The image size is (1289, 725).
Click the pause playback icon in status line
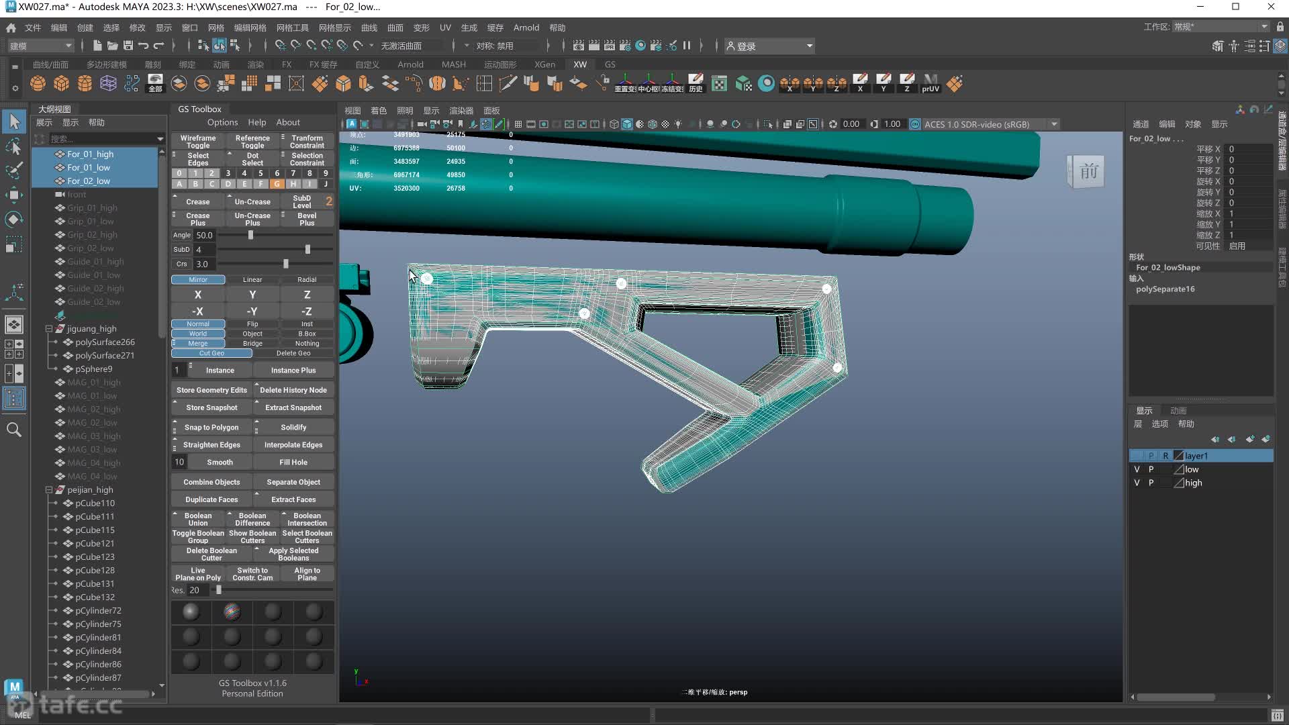click(687, 46)
